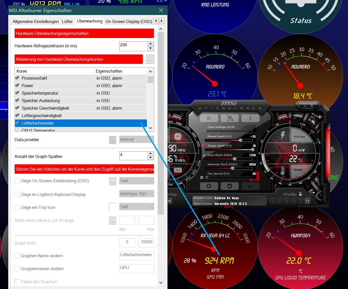This screenshot has height=289, width=348.
Task: Select Afterburner profile slot 3
Action: click(x=286, y=201)
